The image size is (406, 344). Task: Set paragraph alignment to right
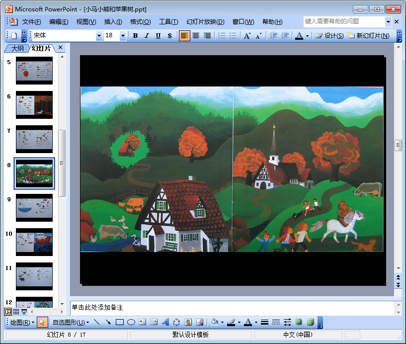207,36
